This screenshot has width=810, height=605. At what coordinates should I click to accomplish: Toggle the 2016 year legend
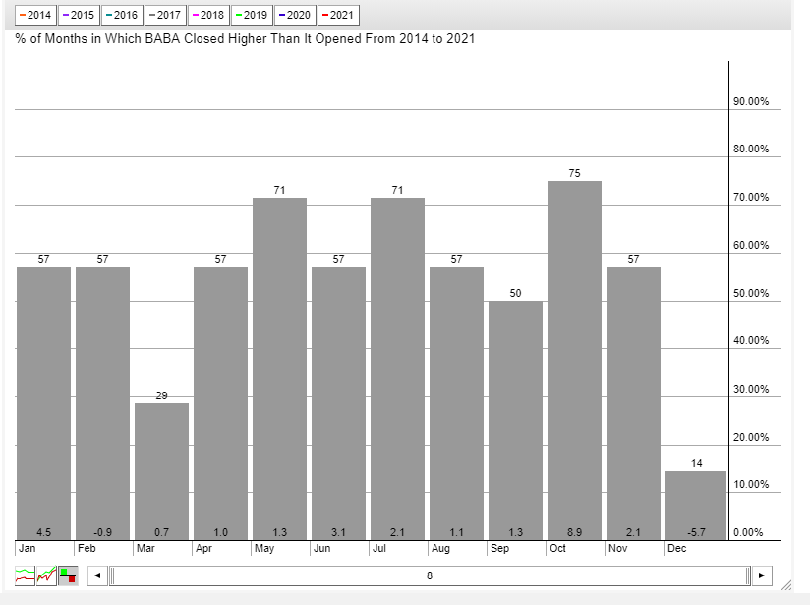(122, 15)
